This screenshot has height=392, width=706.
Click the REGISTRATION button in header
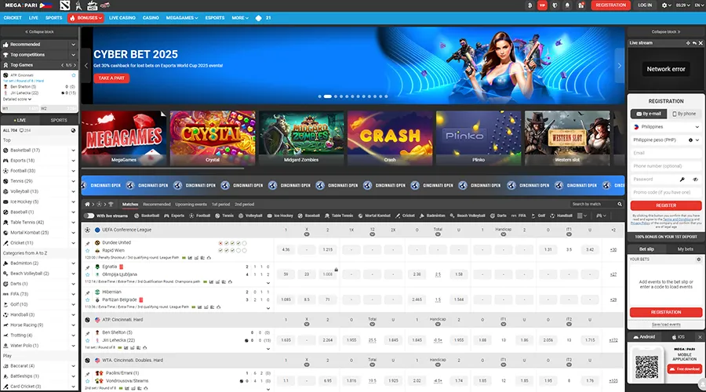click(x=610, y=5)
